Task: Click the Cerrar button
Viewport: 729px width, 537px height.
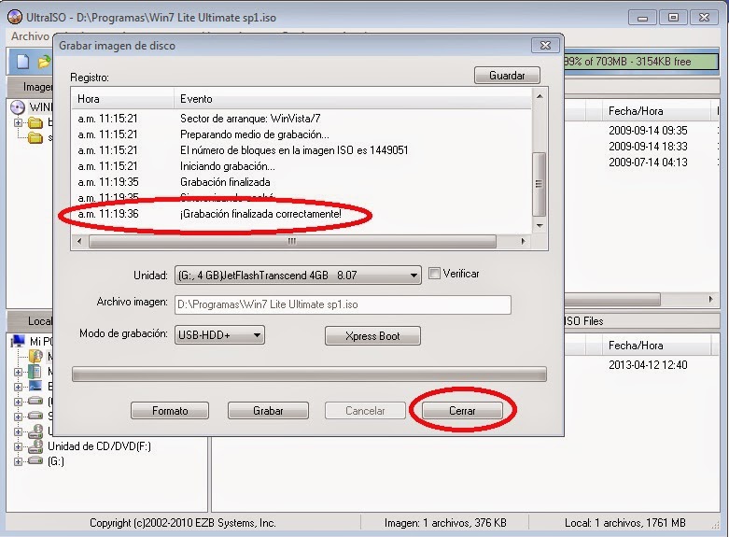Action: coord(462,410)
